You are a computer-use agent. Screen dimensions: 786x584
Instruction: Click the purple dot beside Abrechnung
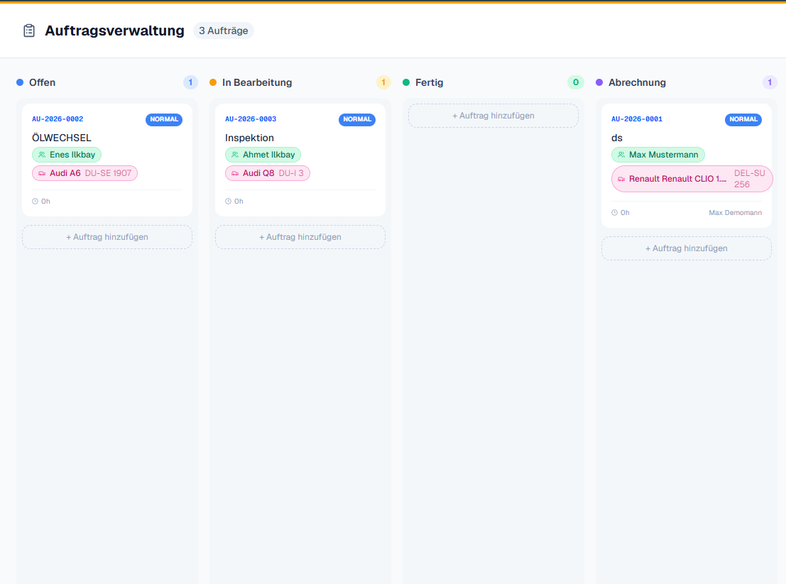pos(599,82)
